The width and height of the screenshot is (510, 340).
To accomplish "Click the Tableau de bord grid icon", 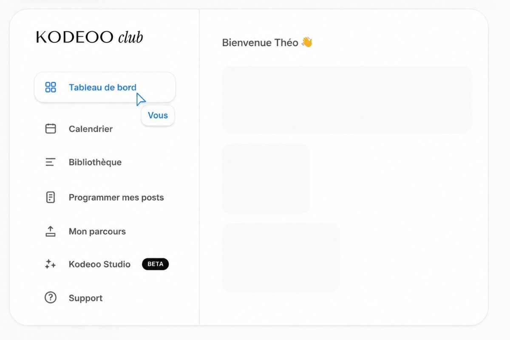I will click(51, 88).
